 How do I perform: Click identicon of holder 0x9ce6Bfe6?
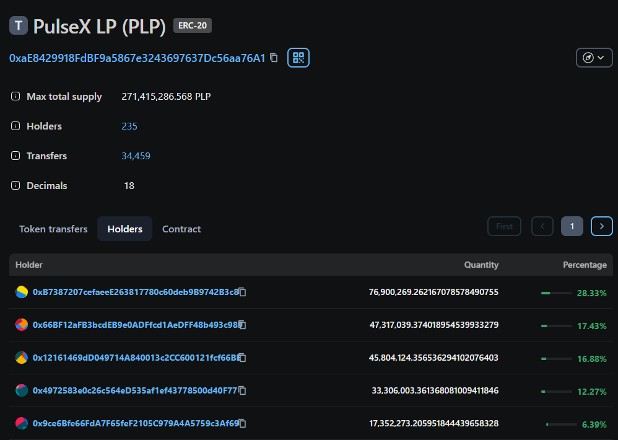pos(22,423)
